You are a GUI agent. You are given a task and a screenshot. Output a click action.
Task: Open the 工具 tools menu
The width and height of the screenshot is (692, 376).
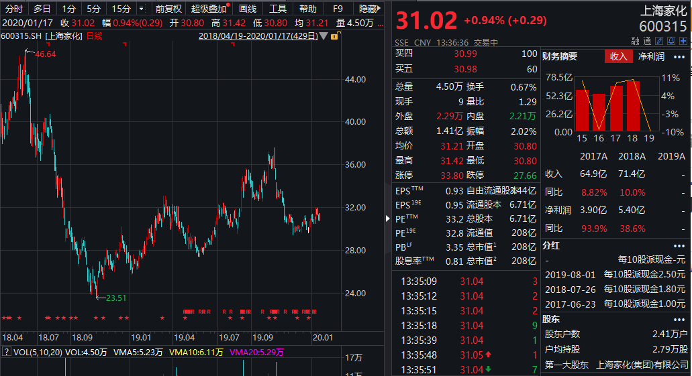pyautogui.click(x=278, y=8)
